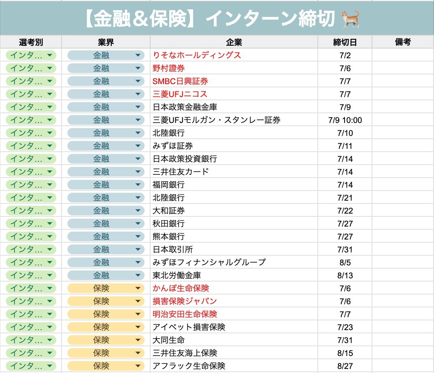Select the 8/5 deadline cell

pyautogui.click(x=345, y=263)
